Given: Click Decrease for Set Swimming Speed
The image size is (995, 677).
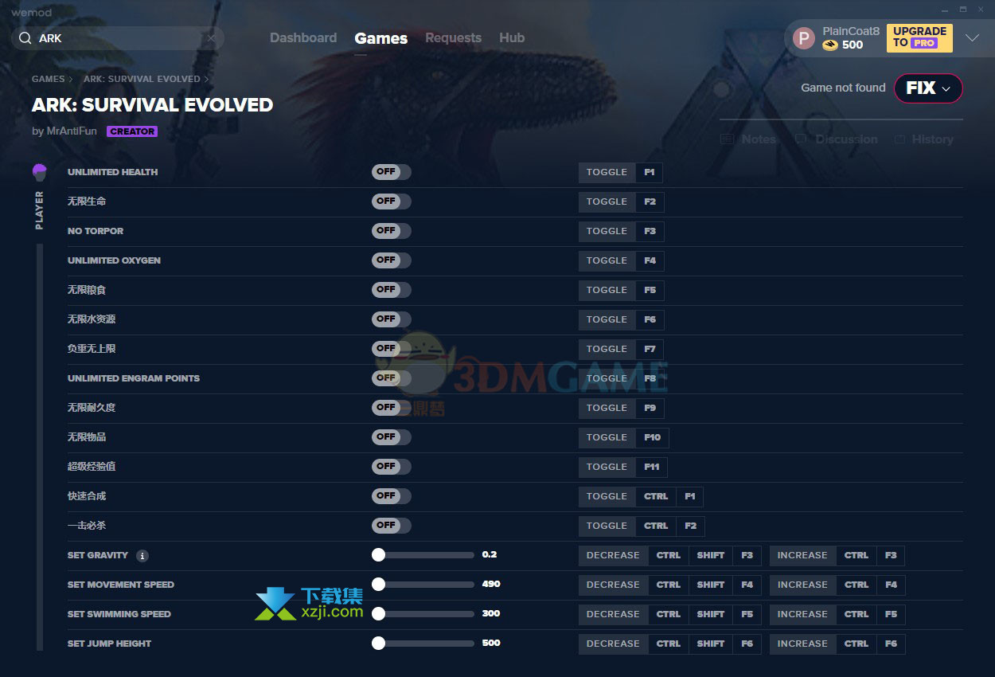Looking at the screenshot, I should coord(613,614).
